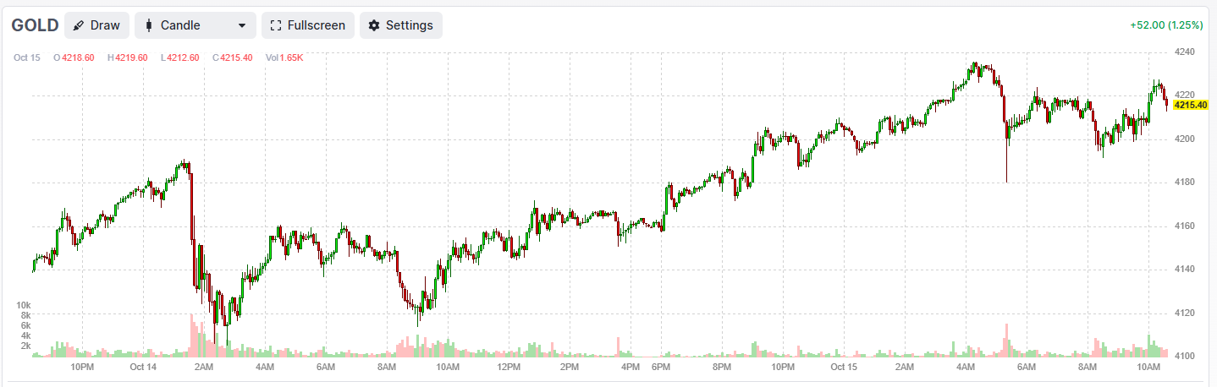Select the Close value in the legend row

tap(236, 57)
